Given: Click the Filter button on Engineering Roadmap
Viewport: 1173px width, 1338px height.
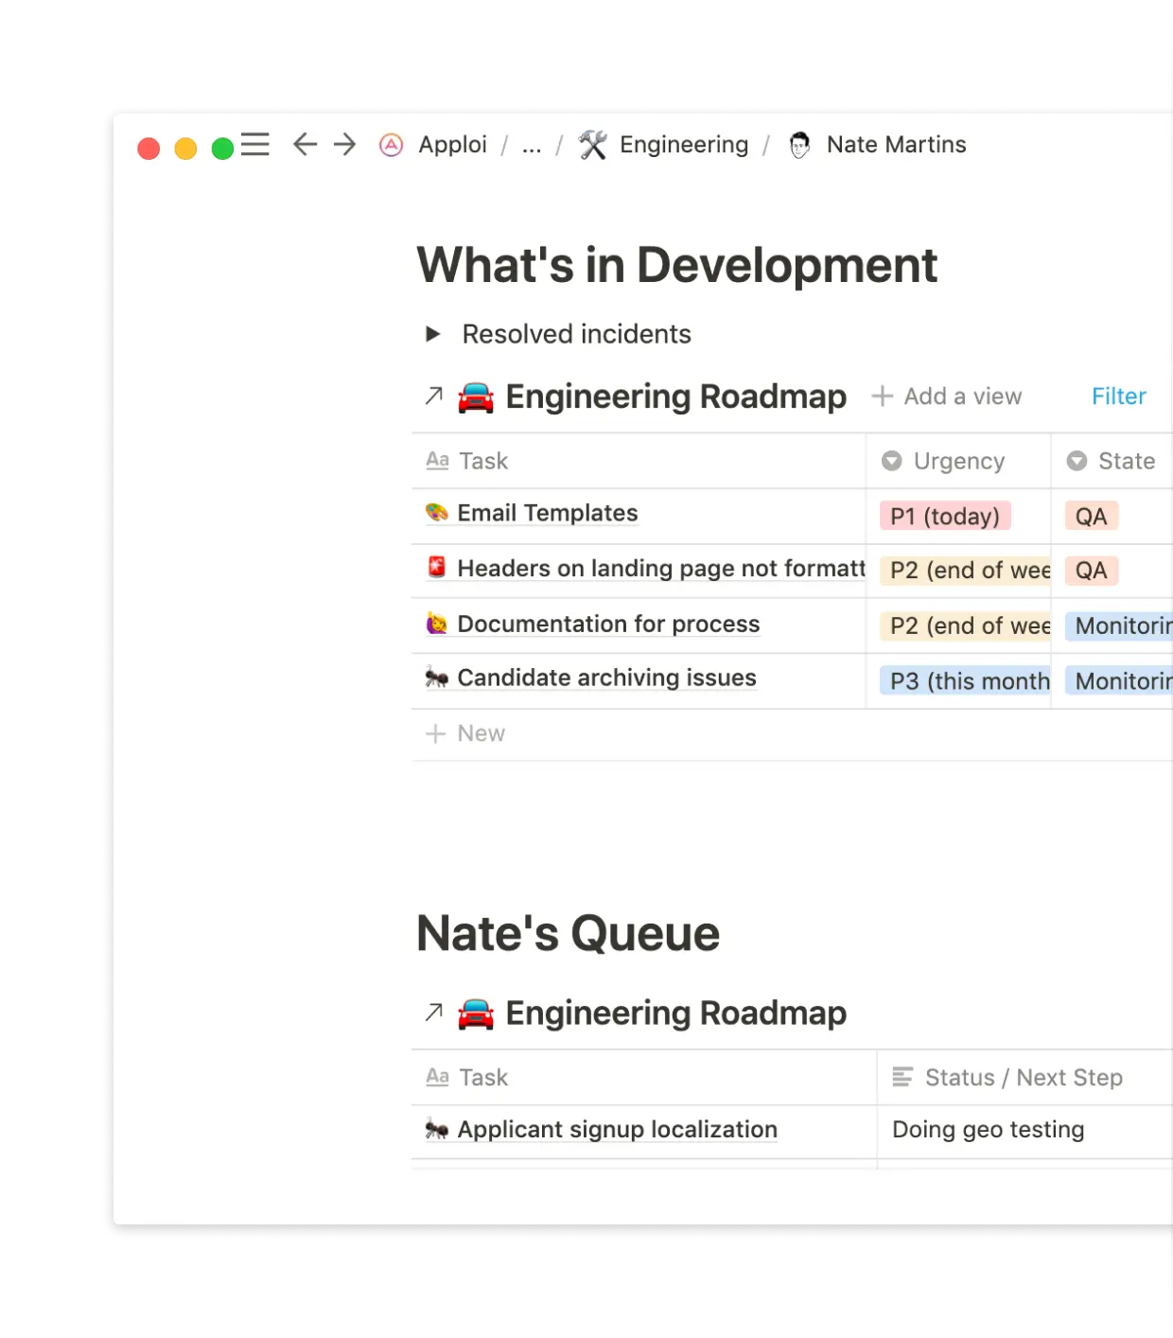Looking at the screenshot, I should 1119,396.
